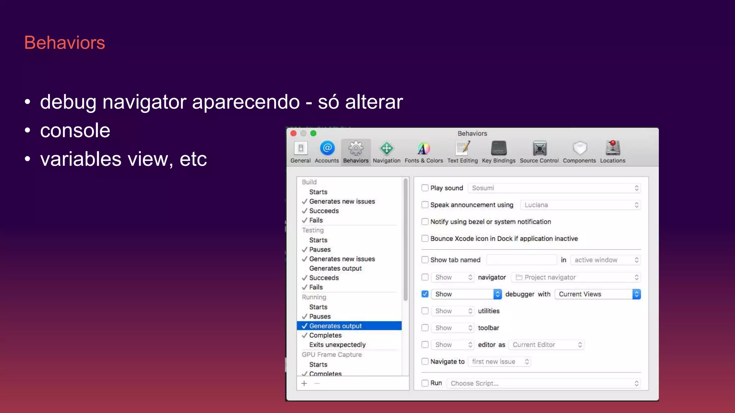This screenshot has width=735, height=413.
Task: Enable the Navigate to checkbox
Action: point(425,361)
